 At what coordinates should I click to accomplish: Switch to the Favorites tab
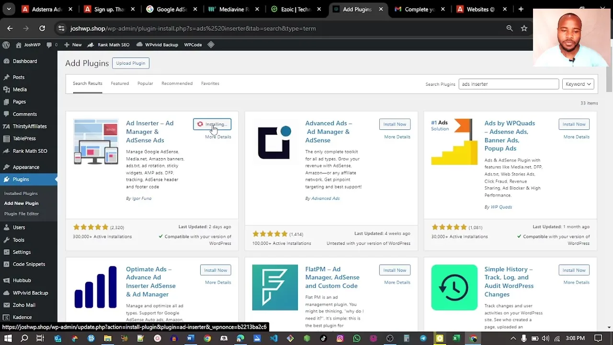(210, 83)
